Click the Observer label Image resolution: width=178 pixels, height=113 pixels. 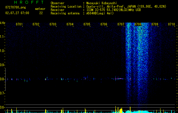coord(57,3)
